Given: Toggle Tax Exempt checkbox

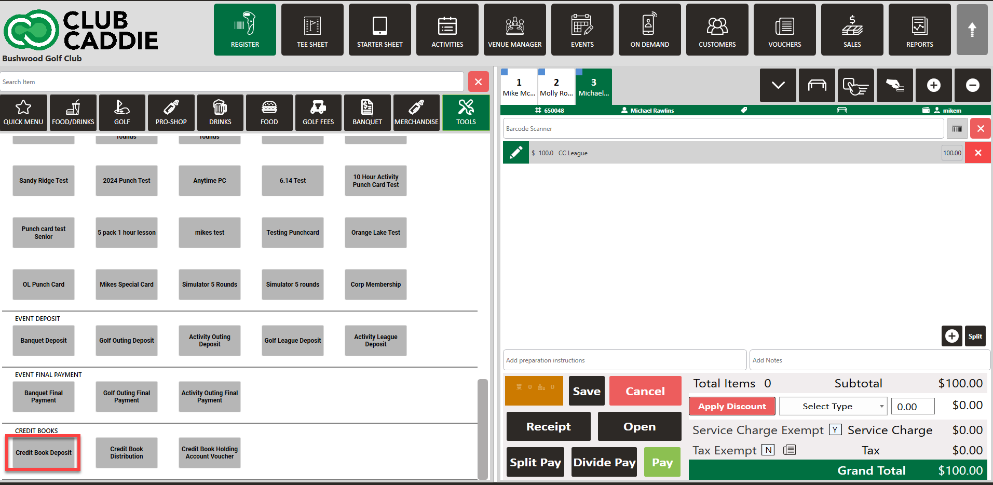Looking at the screenshot, I should point(768,450).
